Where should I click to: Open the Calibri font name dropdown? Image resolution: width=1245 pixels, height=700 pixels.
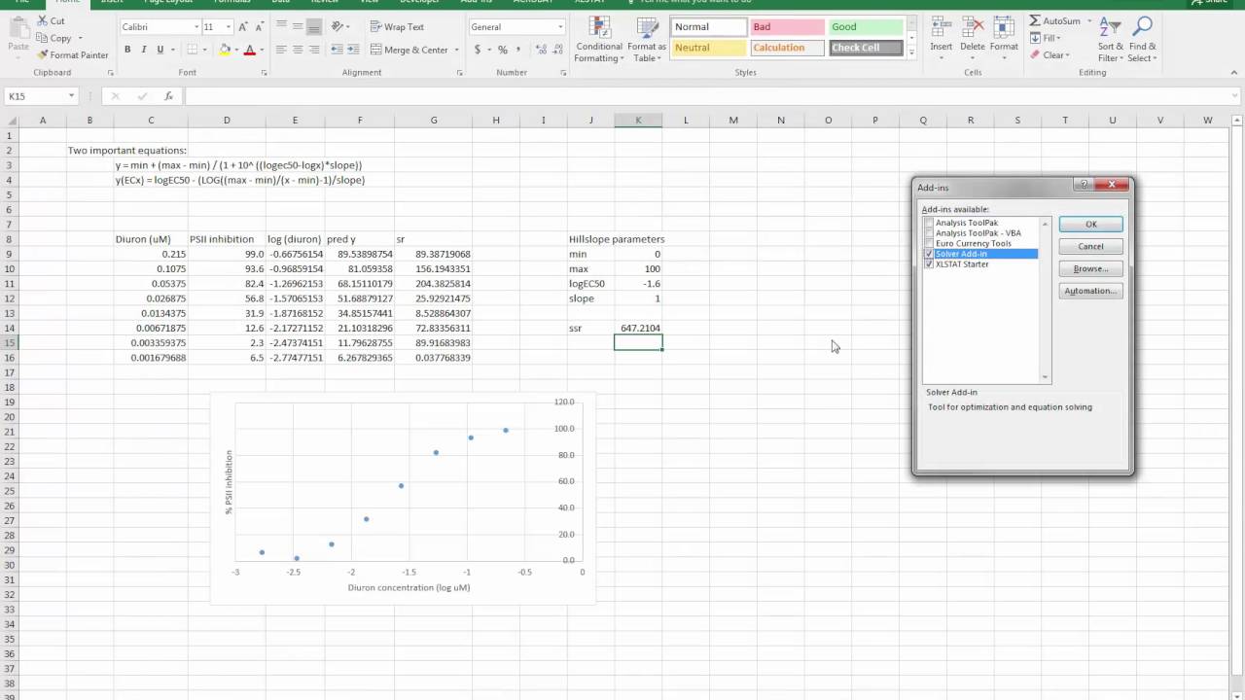tap(196, 27)
